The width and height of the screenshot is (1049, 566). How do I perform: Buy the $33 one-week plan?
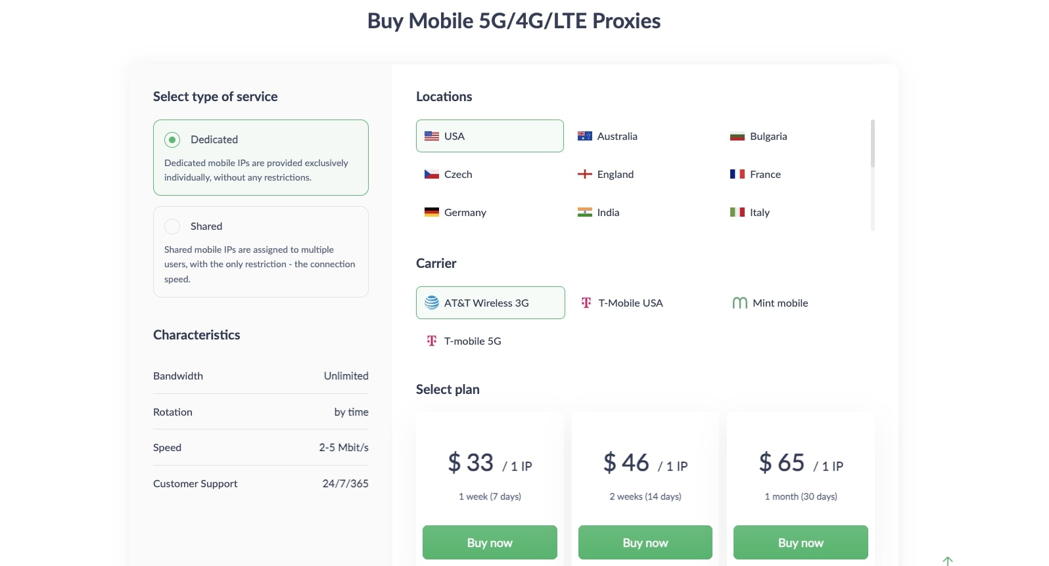pos(490,542)
